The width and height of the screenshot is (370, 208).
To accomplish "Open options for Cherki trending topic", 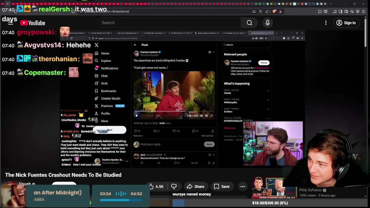I will (268, 90).
